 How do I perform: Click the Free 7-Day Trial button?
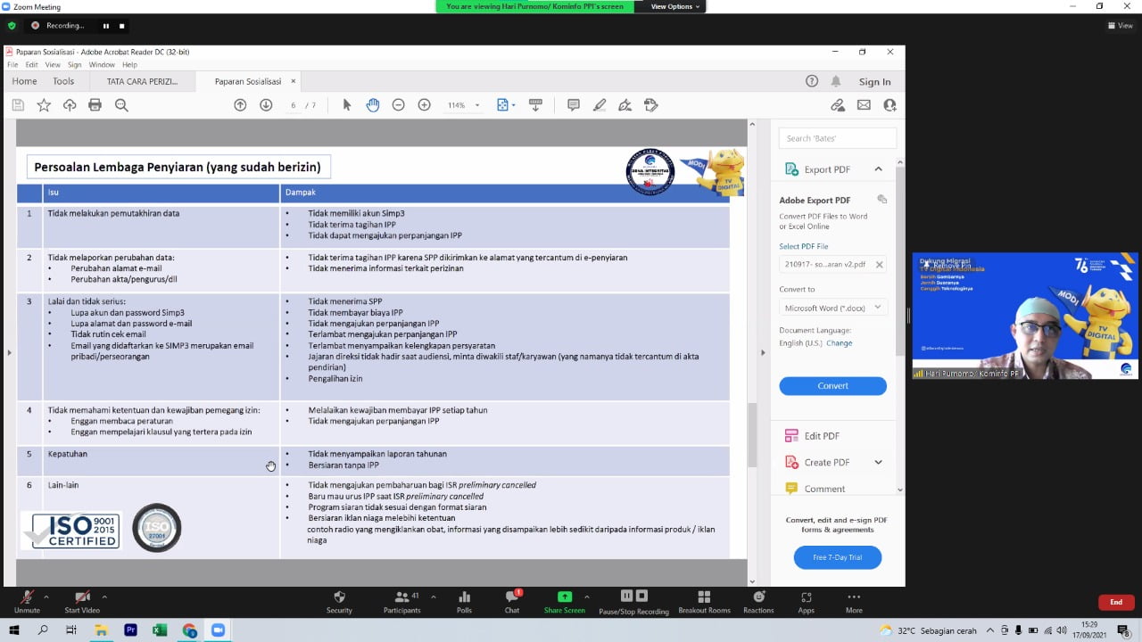coord(837,557)
